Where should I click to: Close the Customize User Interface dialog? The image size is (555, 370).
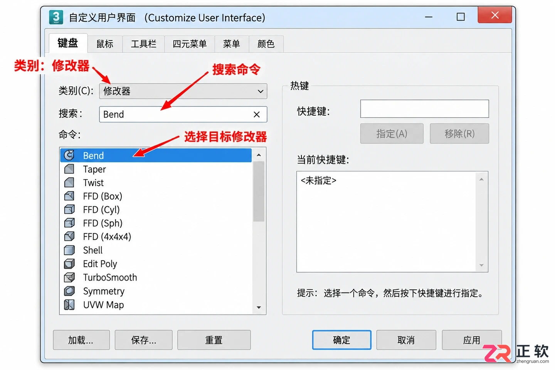click(x=495, y=15)
